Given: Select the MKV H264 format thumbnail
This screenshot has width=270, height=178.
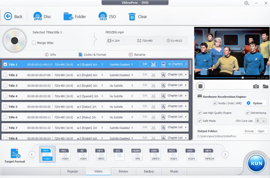Looking at the screenshot, I should coord(66,154).
